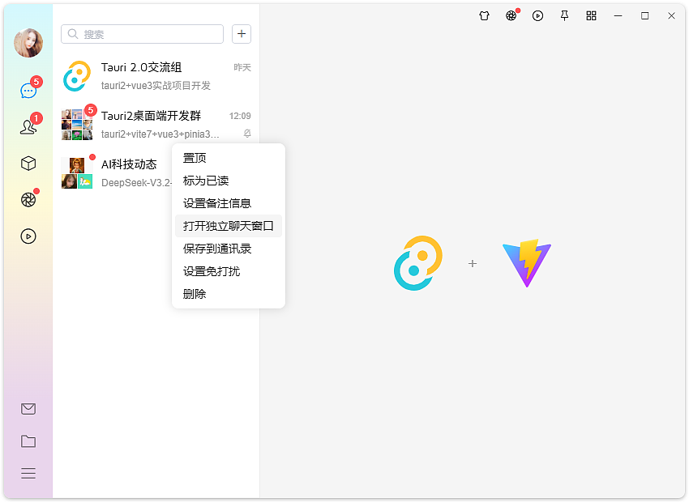The image size is (689, 502).
Task: Click the + button beside the search bar
Action: (x=241, y=34)
